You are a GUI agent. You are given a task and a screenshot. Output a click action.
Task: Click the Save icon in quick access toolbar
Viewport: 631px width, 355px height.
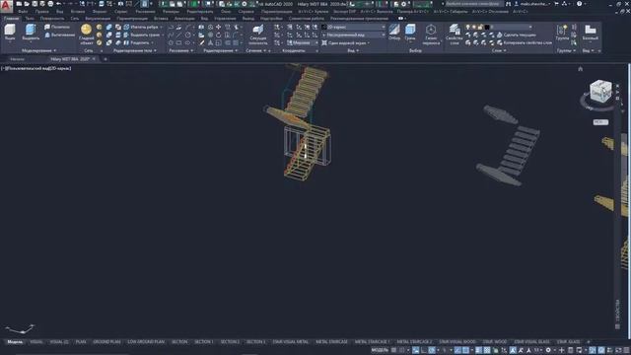point(35,4)
